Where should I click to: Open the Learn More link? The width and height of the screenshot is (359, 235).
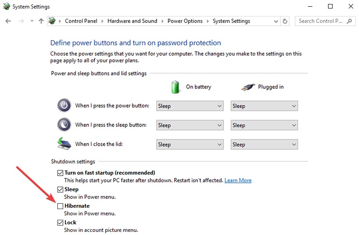click(x=238, y=180)
